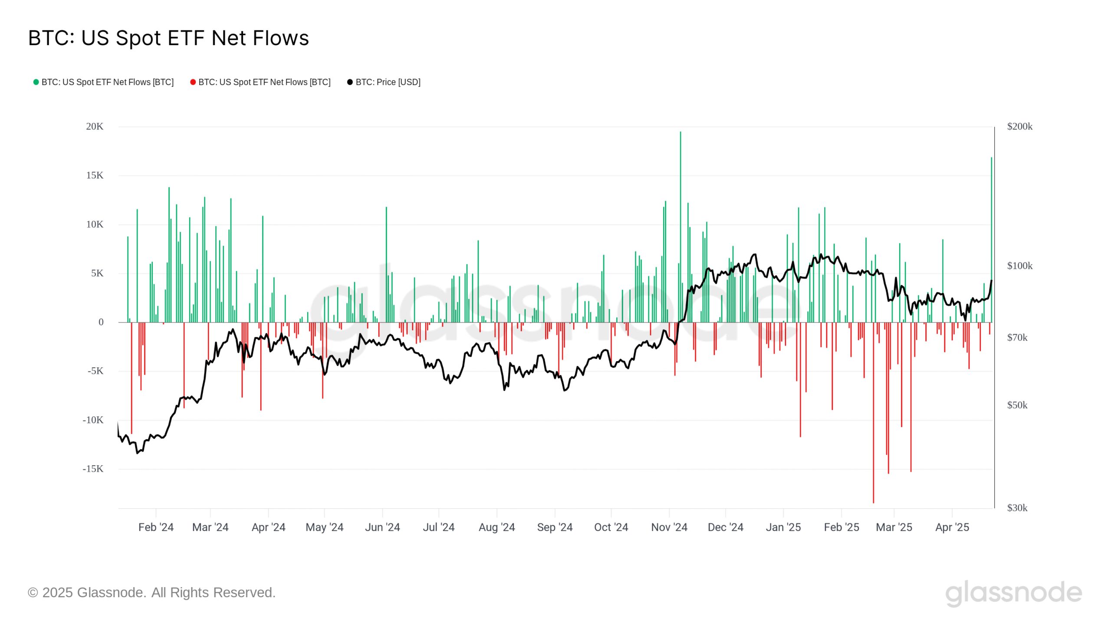The image size is (1111, 625).
Task: Hide the BTC: Price [USD] series label
Action: [388, 82]
